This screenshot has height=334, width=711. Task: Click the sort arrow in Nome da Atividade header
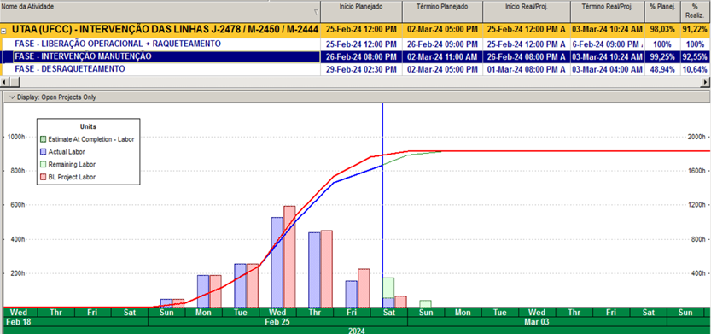316,12
